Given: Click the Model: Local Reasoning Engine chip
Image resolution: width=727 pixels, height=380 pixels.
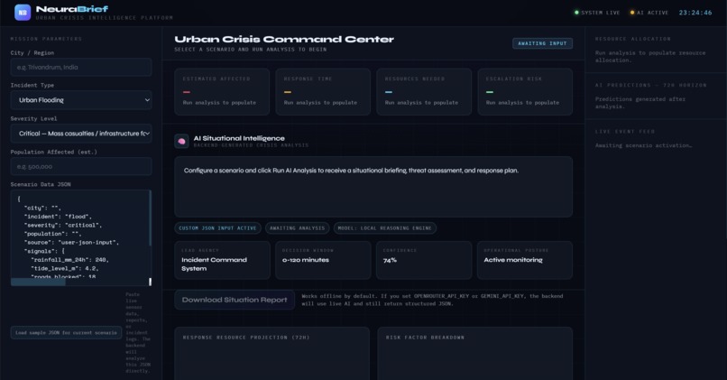Looking at the screenshot, I should (x=384, y=228).
